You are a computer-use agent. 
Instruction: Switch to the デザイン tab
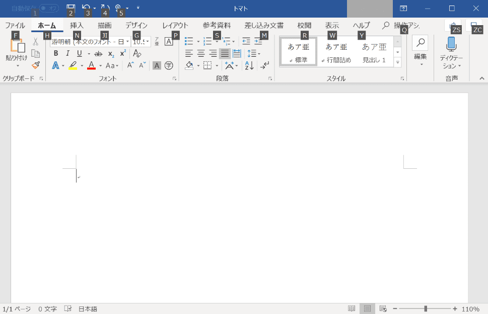pyautogui.click(x=136, y=25)
